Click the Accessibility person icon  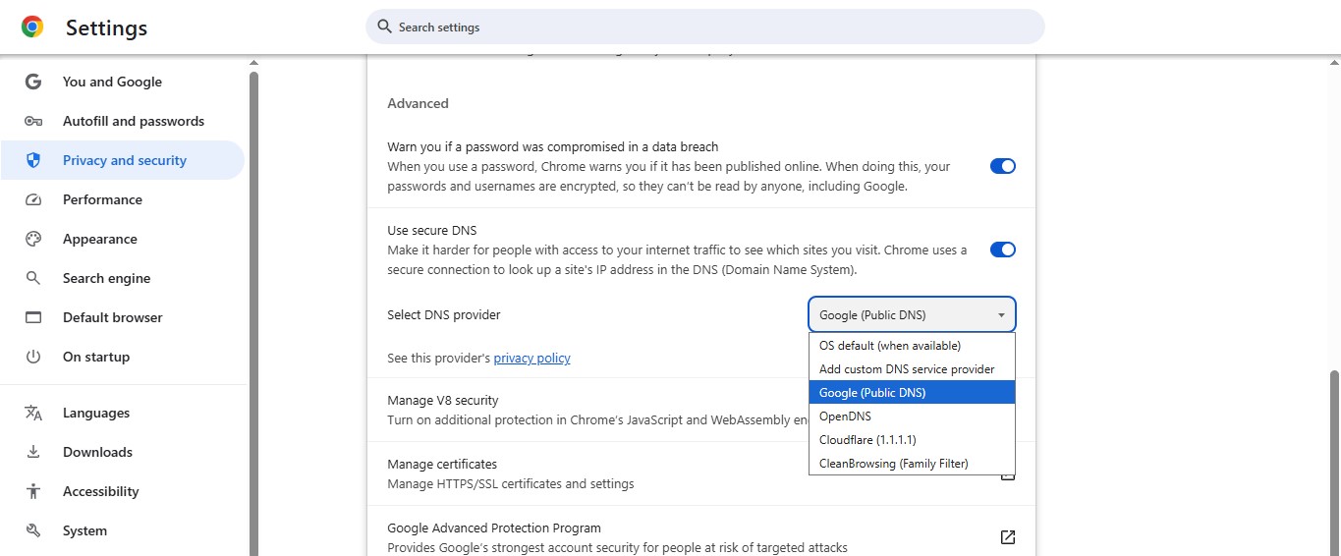(33, 491)
